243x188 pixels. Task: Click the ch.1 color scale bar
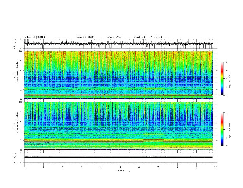222,78
